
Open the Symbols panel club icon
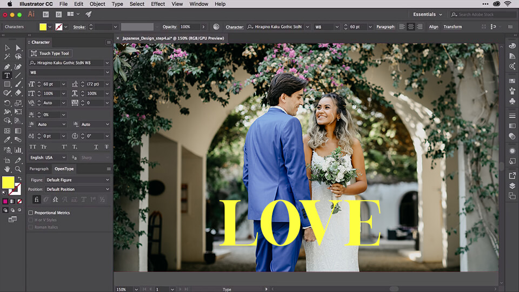pos(512,101)
